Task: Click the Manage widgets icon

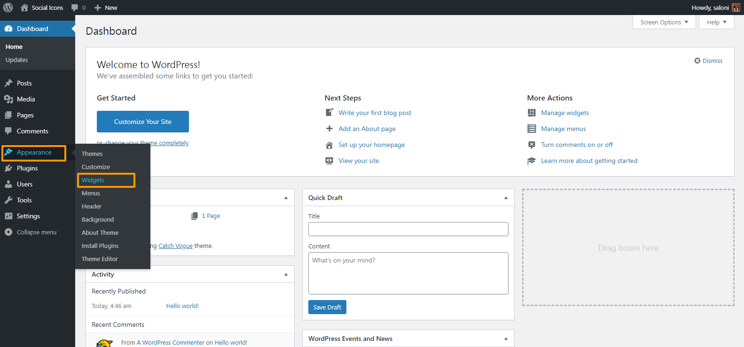Action: pyautogui.click(x=532, y=113)
